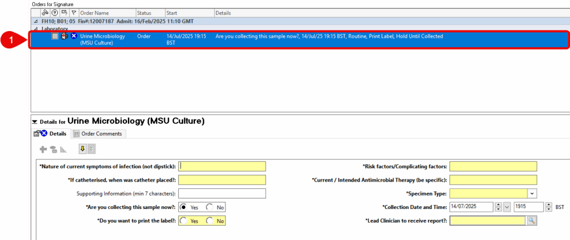The image size is (570, 240).
Task: Open the collection date calendar dropdown
Action: click(x=508, y=207)
